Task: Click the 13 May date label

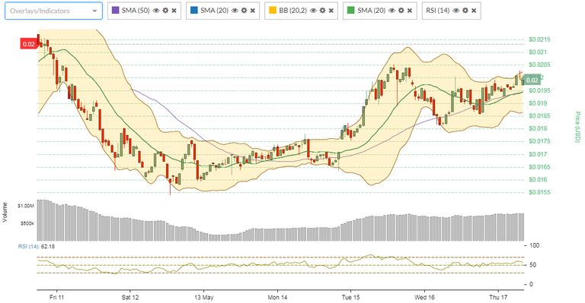Action: click(x=203, y=298)
